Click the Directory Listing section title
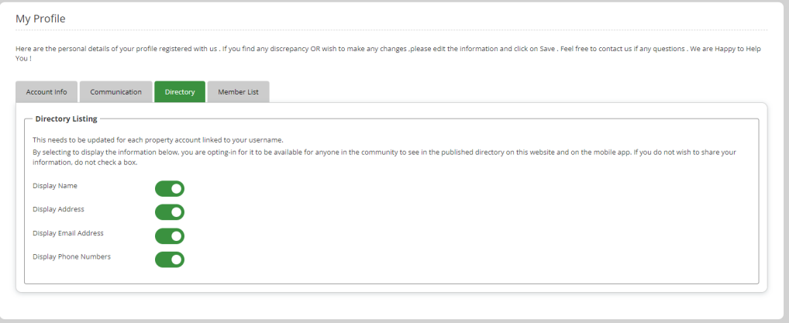 66,119
